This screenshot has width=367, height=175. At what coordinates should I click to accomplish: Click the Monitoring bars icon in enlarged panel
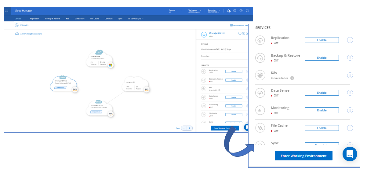(260, 110)
